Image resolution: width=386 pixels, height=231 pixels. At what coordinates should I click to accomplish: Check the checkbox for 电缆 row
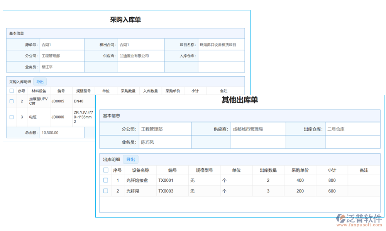[11, 117]
